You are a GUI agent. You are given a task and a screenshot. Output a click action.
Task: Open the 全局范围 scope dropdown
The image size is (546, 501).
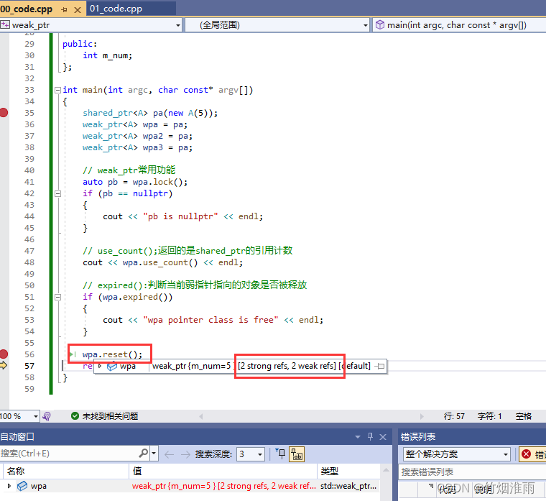click(x=365, y=25)
